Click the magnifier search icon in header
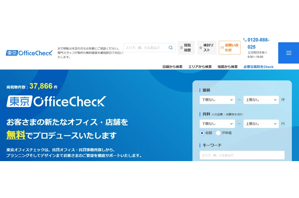The width and height of the screenshot is (299, 198). coord(171,48)
